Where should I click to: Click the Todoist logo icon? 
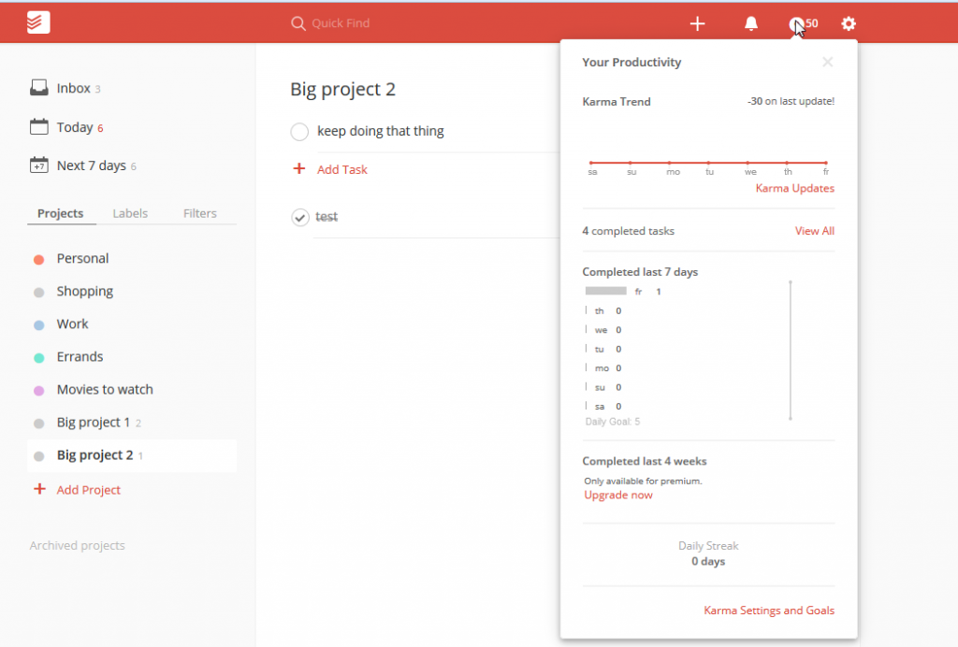click(x=36, y=21)
